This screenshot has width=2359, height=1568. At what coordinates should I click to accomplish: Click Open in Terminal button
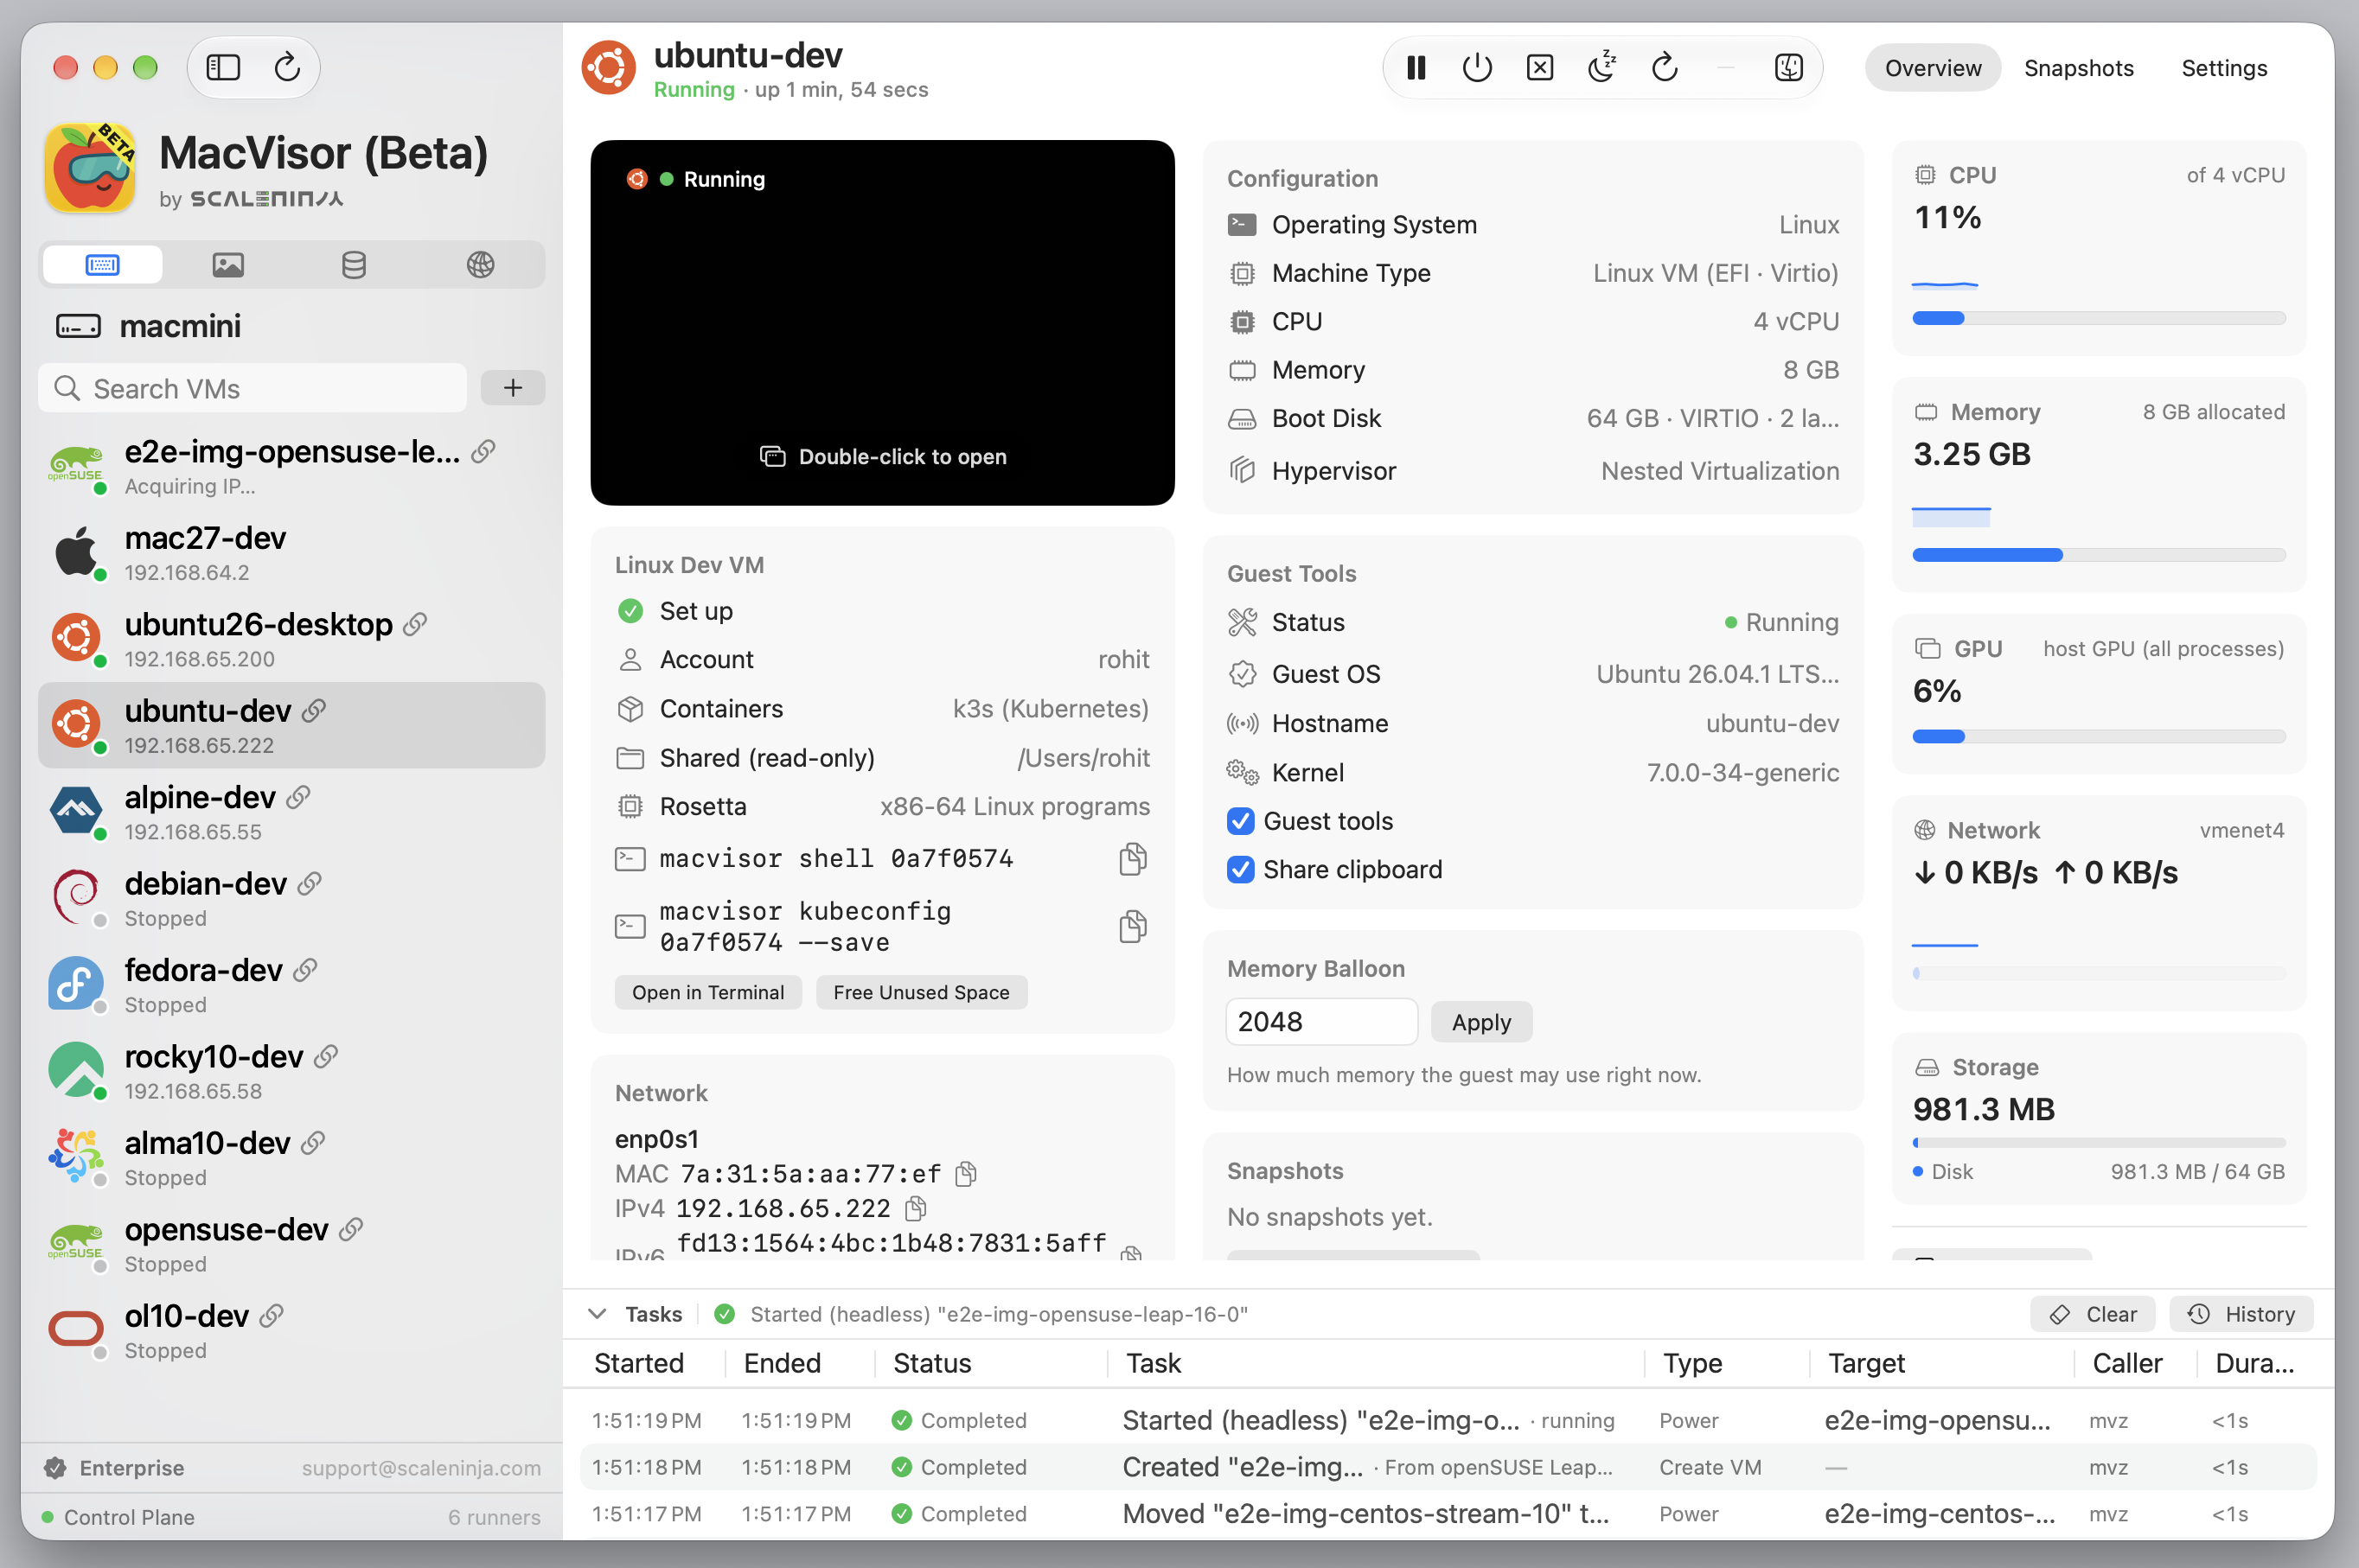707,992
